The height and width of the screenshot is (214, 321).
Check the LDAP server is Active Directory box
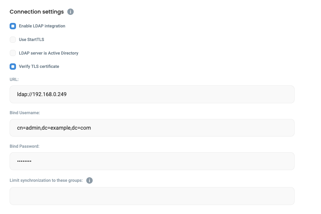13,53
